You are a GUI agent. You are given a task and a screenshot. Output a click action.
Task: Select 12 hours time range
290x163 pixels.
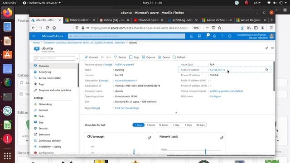point(164,125)
